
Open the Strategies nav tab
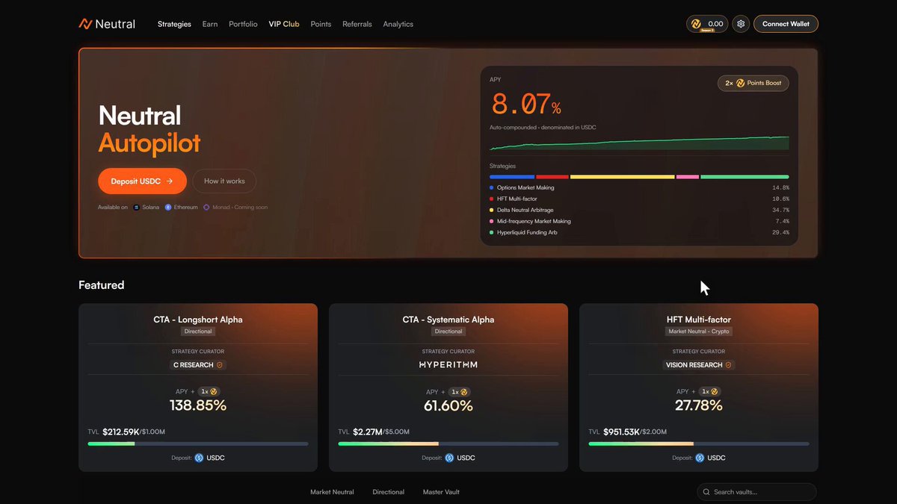174,24
